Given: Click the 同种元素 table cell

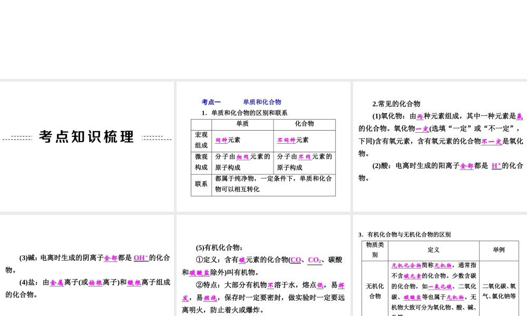Looking at the screenshot, I should [x=242, y=141].
